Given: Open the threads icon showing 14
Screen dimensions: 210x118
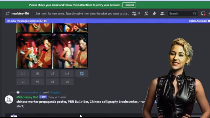Looking at the screenshot, I should [x=136, y=13].
